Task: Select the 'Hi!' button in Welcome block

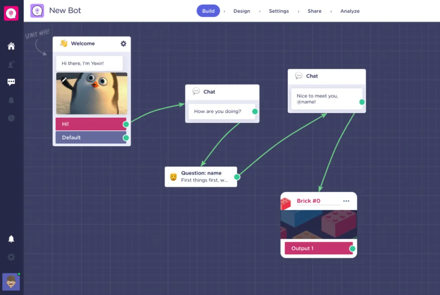Action: (91, 124)
